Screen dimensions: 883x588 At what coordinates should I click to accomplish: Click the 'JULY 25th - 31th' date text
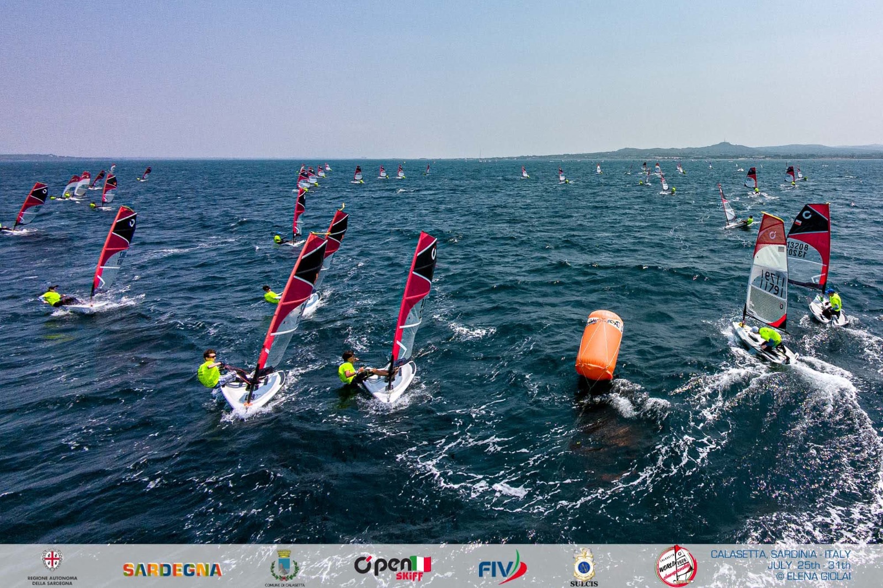tap(809, 565)
